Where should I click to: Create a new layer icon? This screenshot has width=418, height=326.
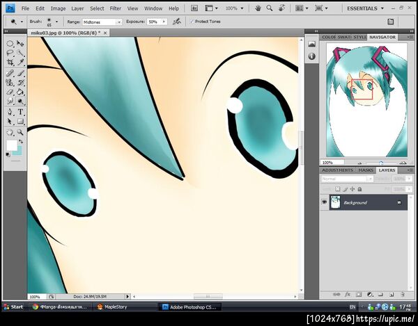(392, 294)
